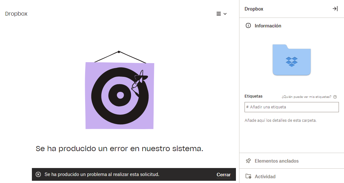Image resolution: width=344 pixels, height=183 pixels.
Task: Focus the Añadir una etiqueta field
Action: [x=291, y=107]
